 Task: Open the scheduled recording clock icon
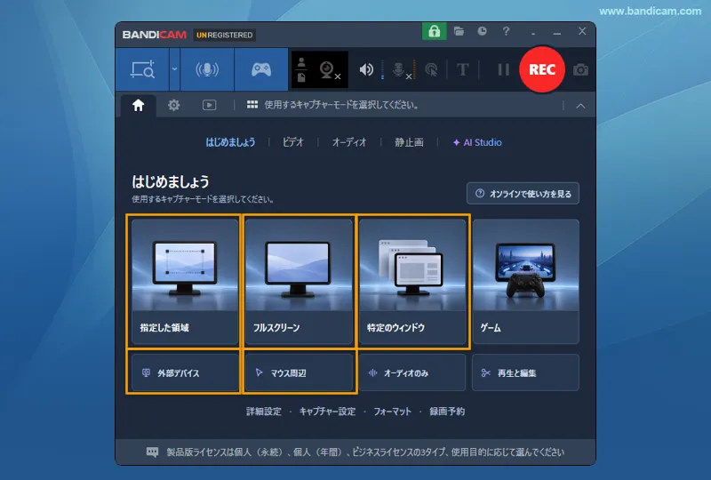click(x=482, y=31)
